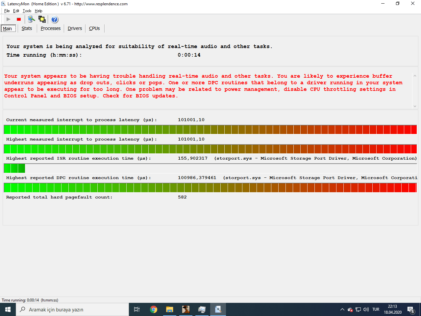
Task: Open Task View on the taskbar
Action: point(137,309)
